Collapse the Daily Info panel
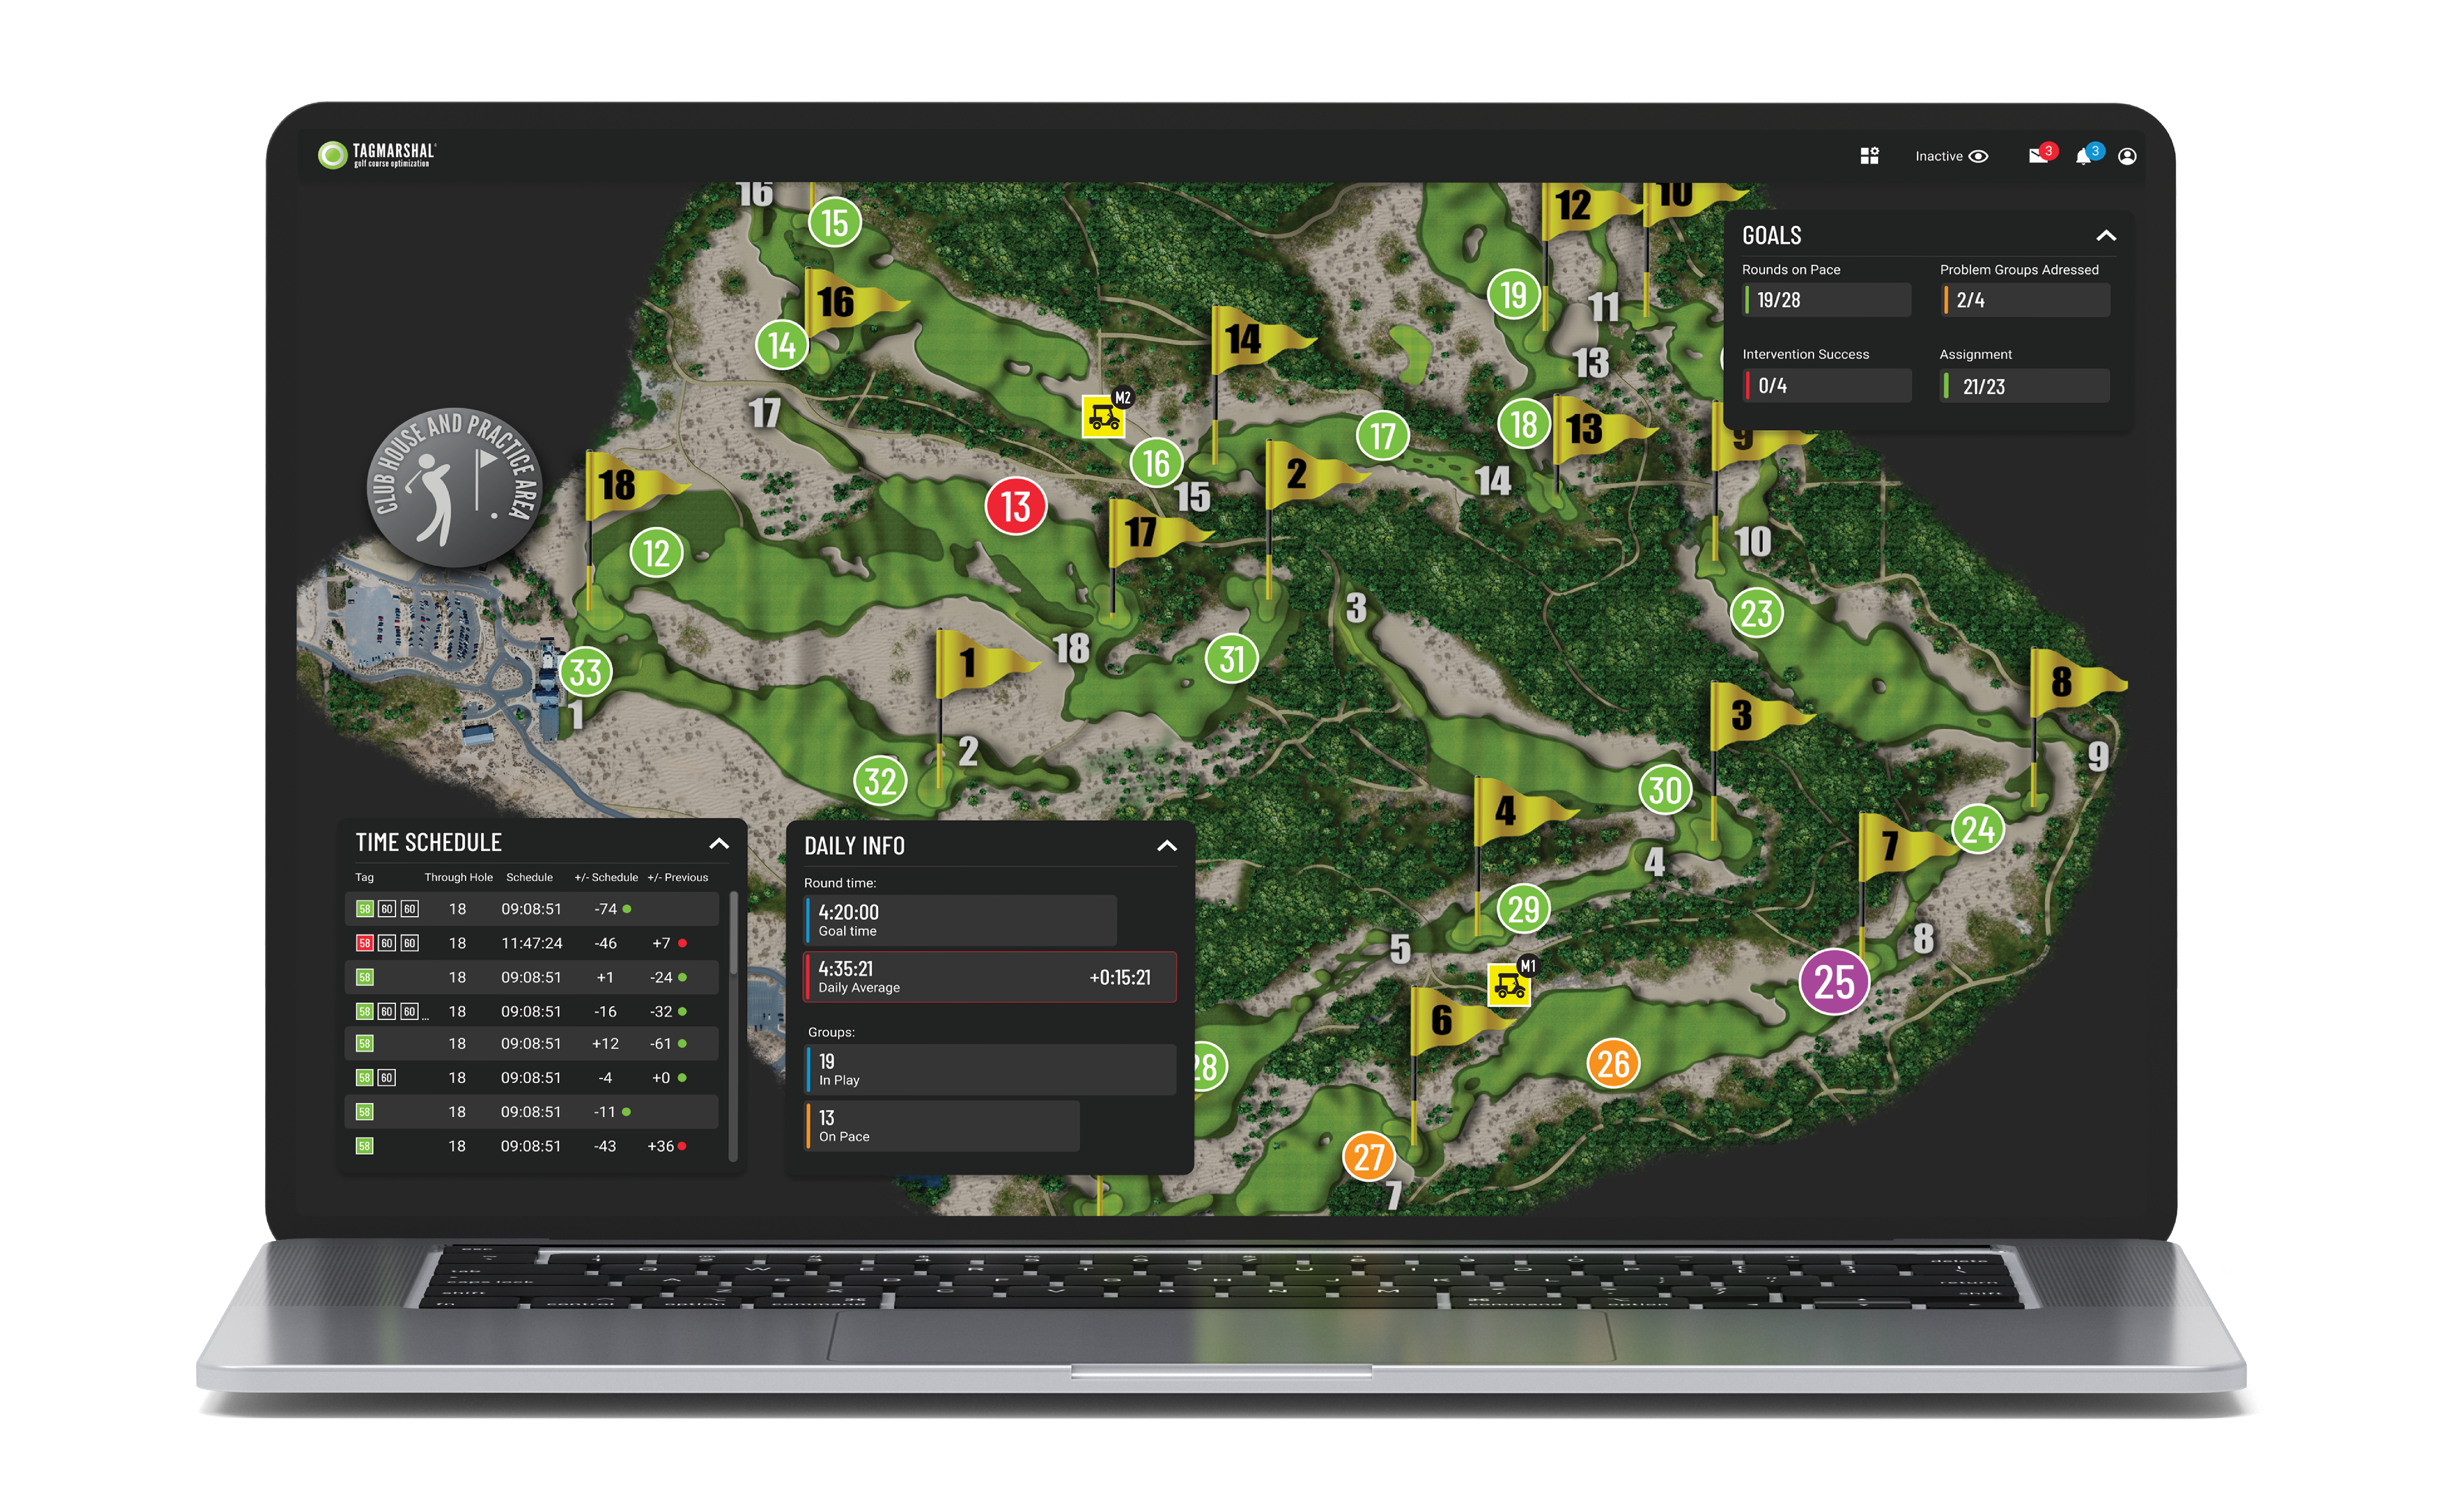 tap(1167, 846)
